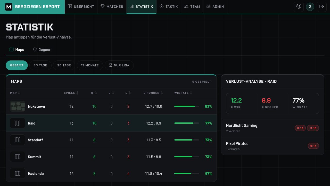Filter statistics to 90 Tage
This screenshot has height=186, width=330.
click(x=64, y=65)
